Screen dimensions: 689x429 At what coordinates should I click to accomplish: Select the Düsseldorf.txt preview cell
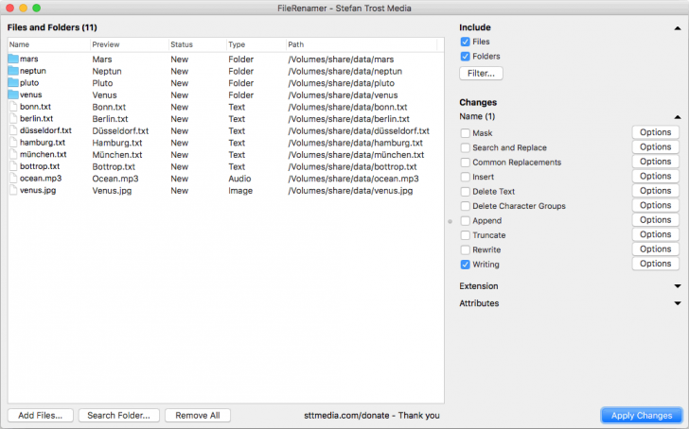120,130
